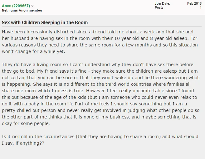Click the words 'okay for some people.'
This screenshot has width=205, height=159.
point(26,123)
